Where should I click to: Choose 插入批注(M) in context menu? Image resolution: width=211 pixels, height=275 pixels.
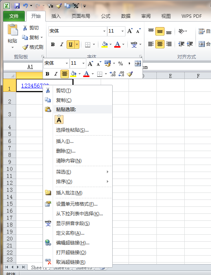77,193
